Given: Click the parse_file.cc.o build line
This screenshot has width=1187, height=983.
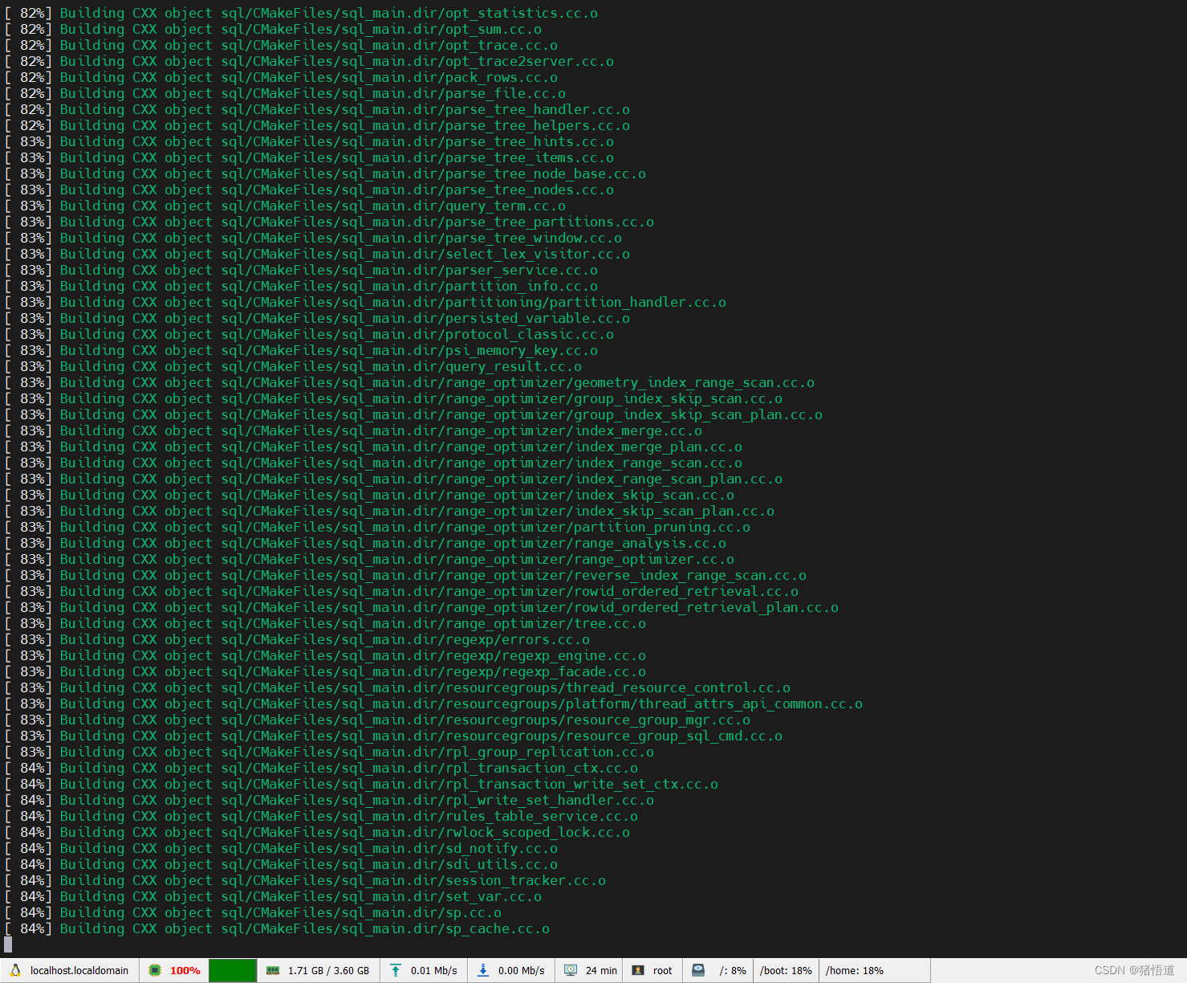Looking at the screenshot, I should coord(285,93).
